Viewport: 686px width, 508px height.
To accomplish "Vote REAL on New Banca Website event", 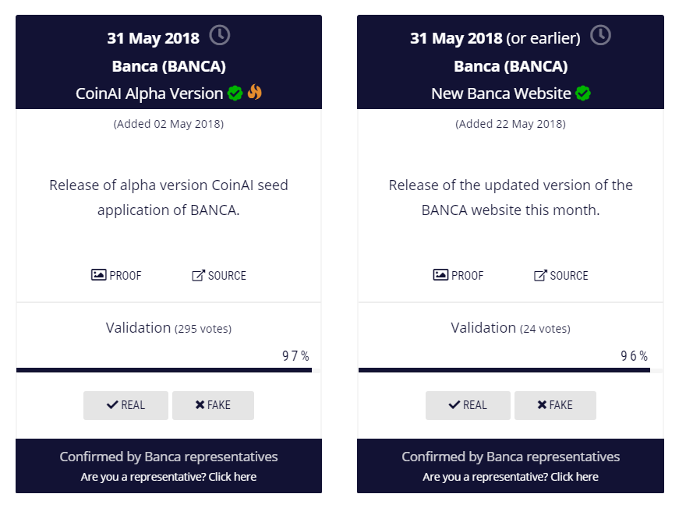I will (468, 405).
